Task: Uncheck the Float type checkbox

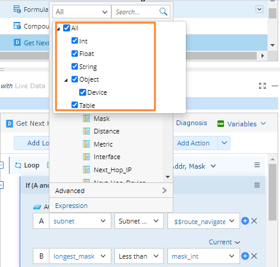Action: coord(74,54)
